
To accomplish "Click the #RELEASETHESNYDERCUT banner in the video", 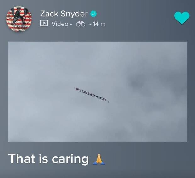I will pyautogui.click(x=91, y=95).
